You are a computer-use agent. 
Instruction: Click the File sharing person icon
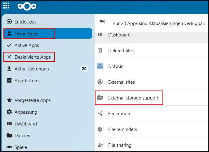[x=100, y=145]
